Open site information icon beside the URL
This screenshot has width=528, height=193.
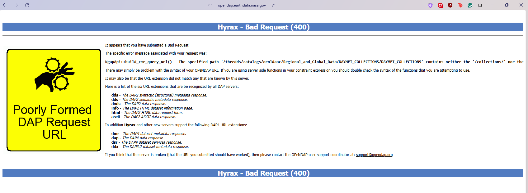pos(210,5)
